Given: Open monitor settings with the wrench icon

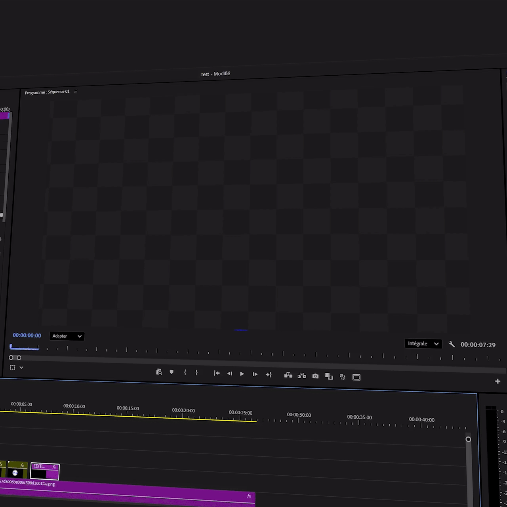Looking at the screenshot, I should point(452,344).
